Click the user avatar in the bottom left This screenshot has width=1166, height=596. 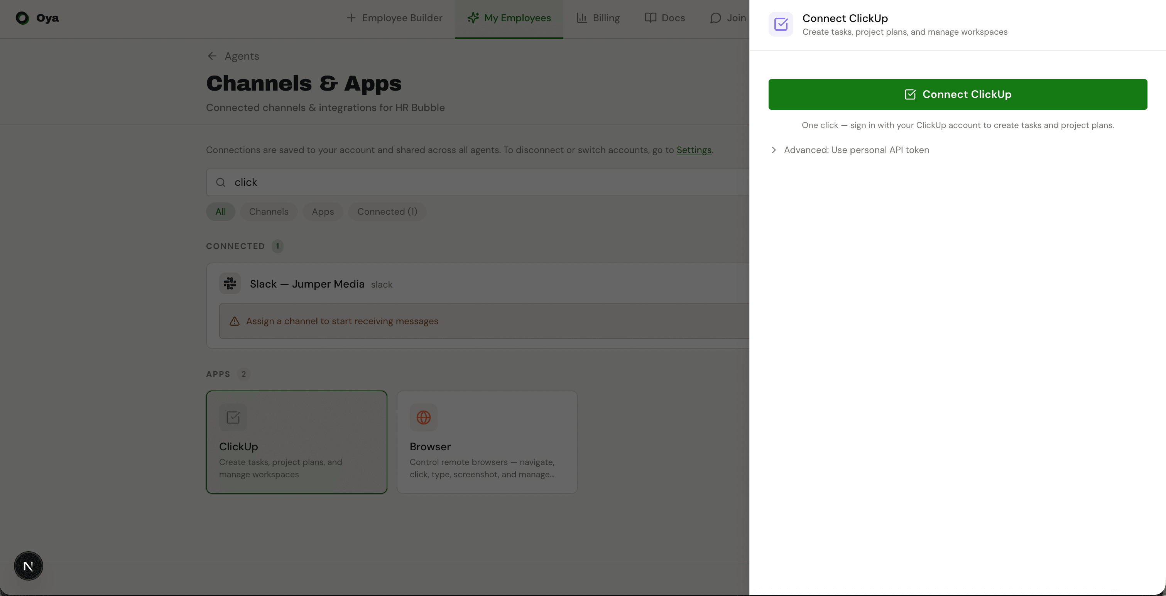click(29, 565)
